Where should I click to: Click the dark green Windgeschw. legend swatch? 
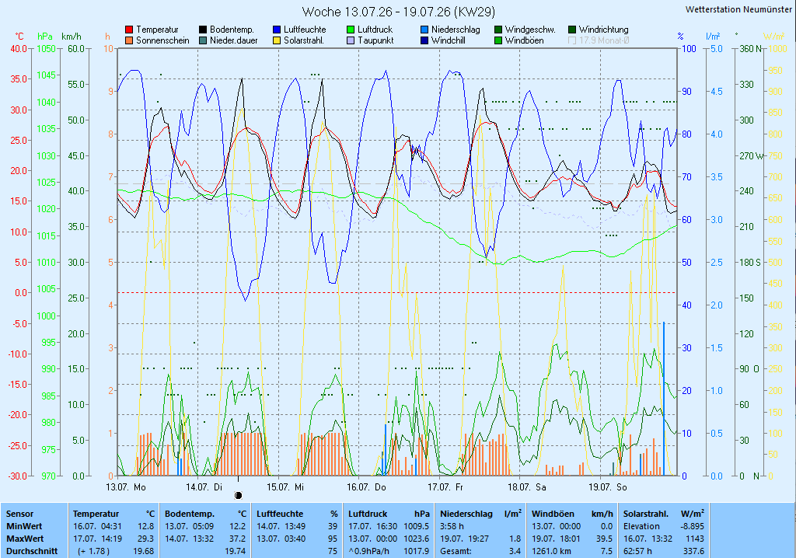click(498, 30)
